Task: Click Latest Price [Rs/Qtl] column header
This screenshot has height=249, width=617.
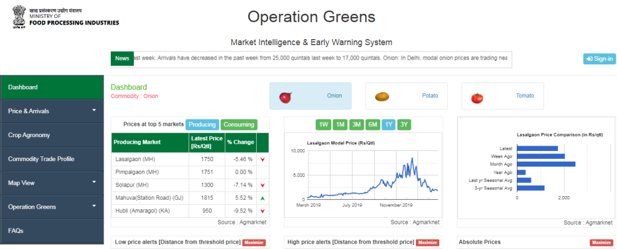Action: pos(207,142)
